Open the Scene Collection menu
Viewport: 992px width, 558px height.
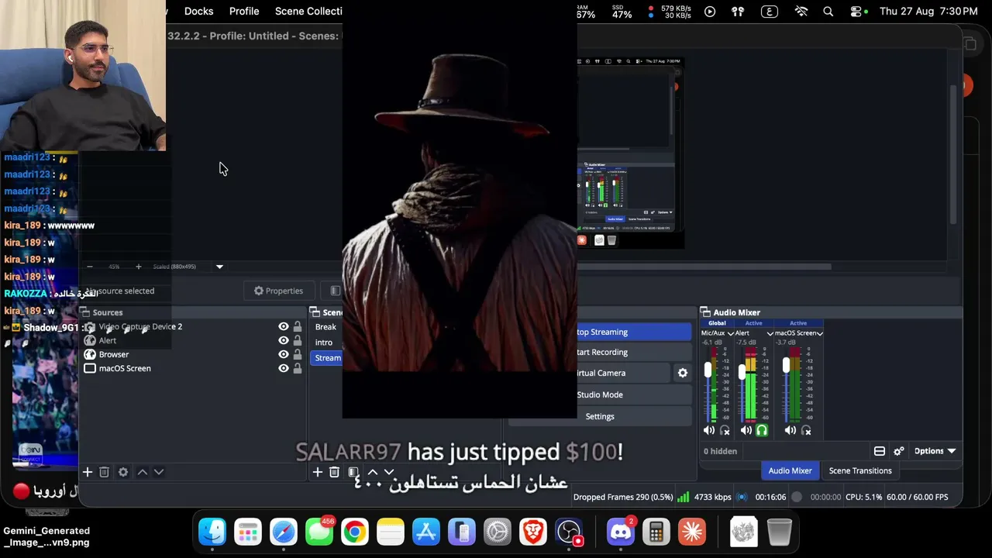(308, 12)
